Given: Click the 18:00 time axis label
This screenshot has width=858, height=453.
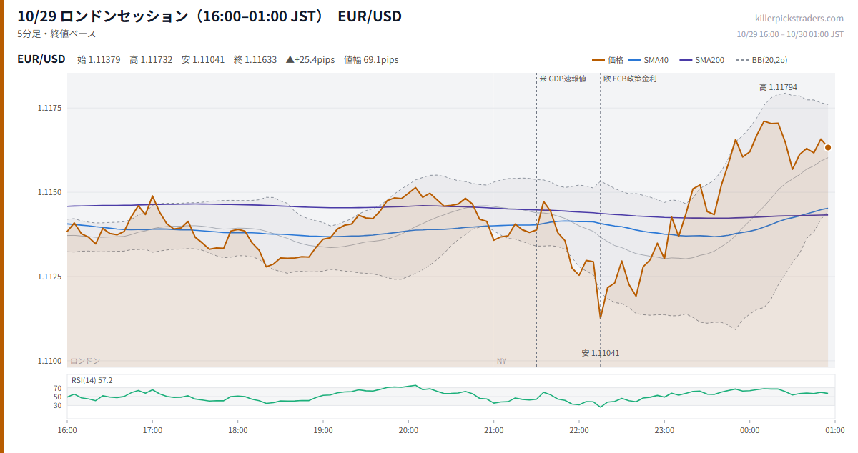Looking at the screenshot, I should [238, 430].
